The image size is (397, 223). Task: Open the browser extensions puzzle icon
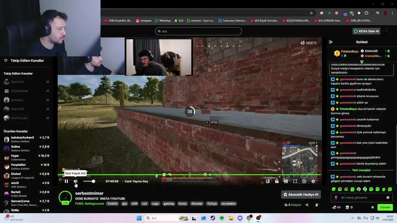[x=366, y=13]
